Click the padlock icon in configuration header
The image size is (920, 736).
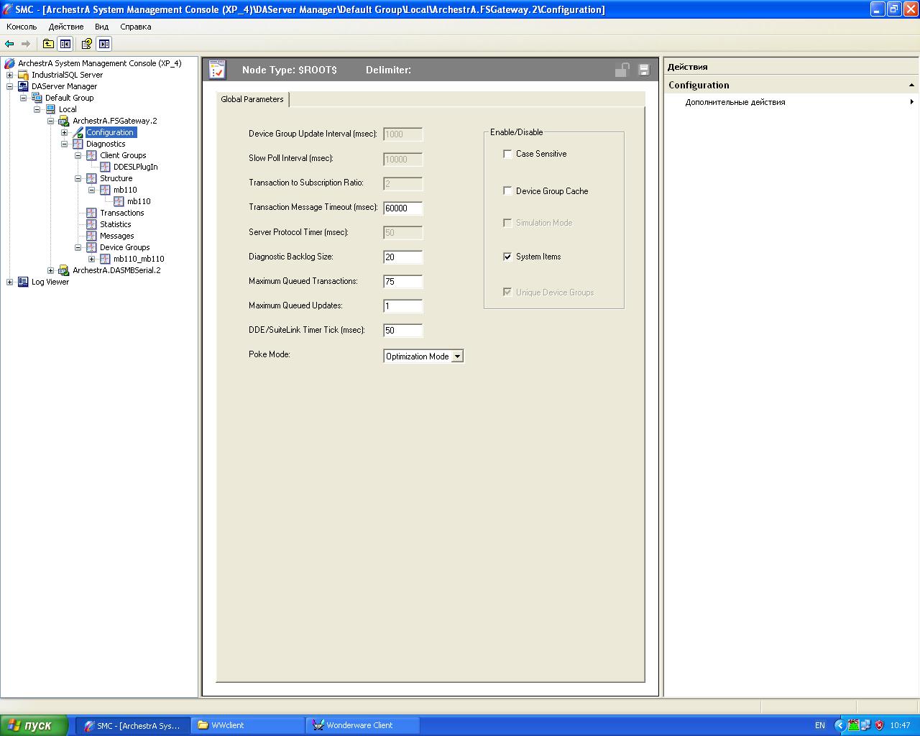[x=622, y=70]
